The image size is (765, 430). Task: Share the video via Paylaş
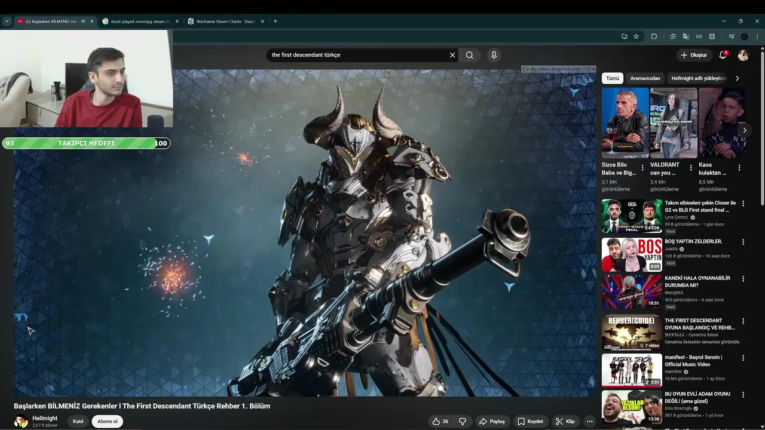click(492, 422)
